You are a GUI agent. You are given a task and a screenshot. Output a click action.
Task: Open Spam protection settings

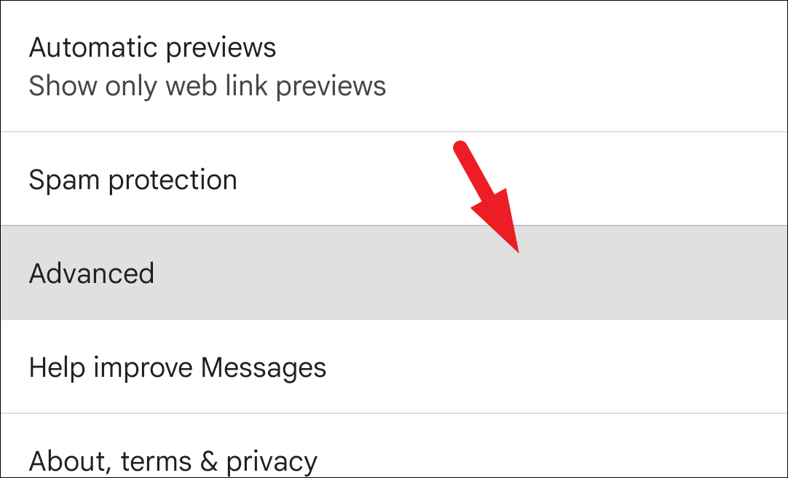pyautogui.click(x=394, y=179)
